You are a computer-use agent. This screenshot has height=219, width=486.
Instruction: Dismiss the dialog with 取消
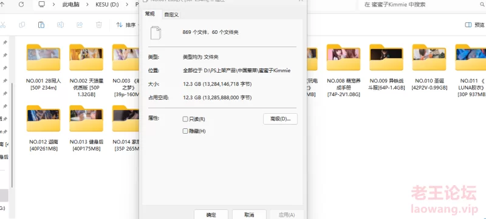tap(249, 215)
